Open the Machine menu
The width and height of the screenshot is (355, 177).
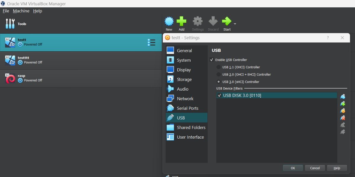21,11
